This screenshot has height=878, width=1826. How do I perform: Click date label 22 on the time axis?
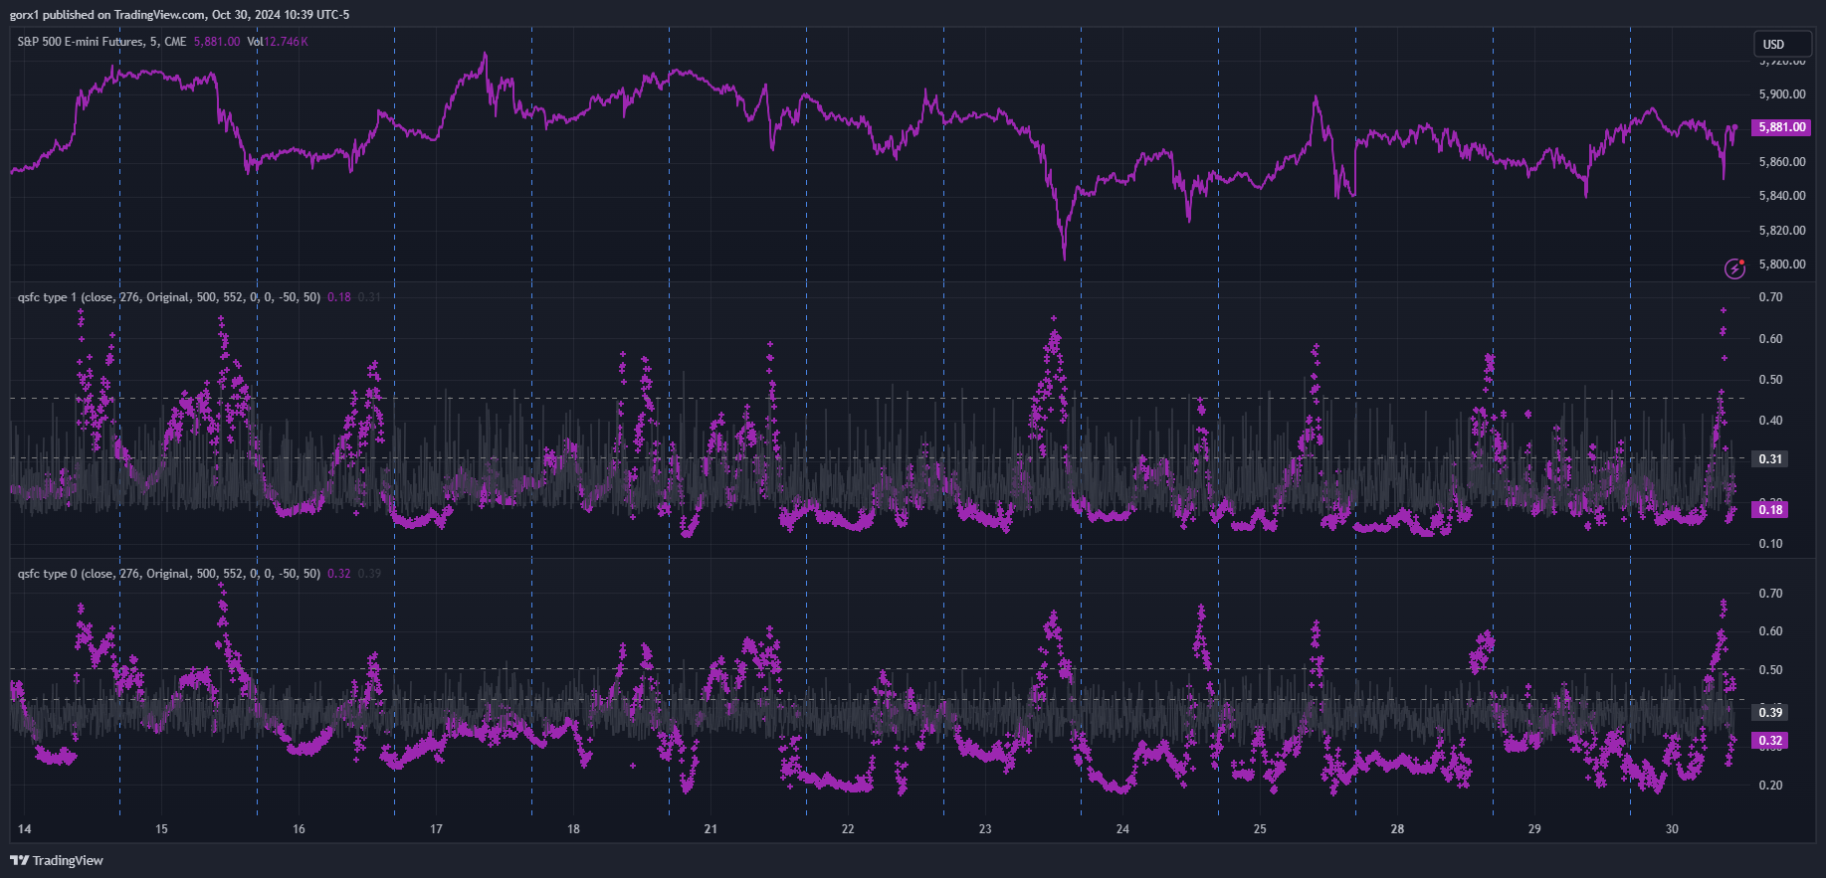(x=848, y=829)
